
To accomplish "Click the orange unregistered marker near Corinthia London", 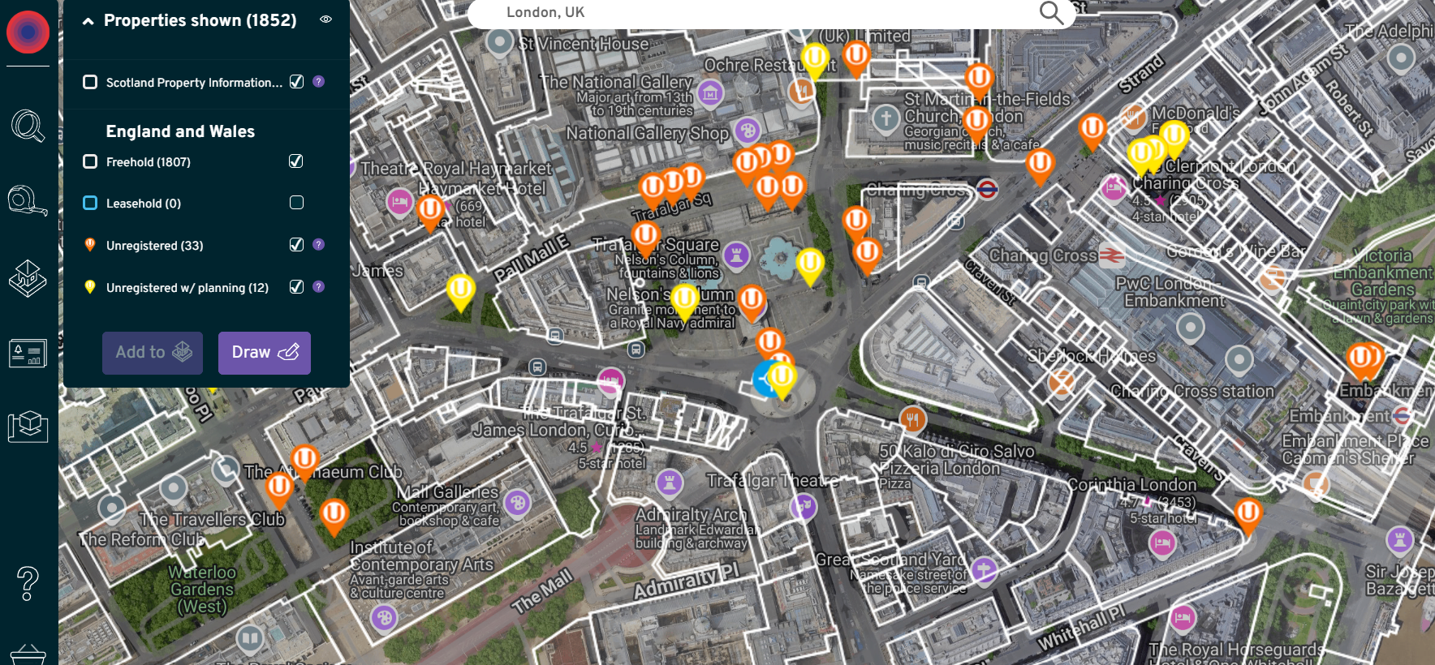I will click(1248, 516).
